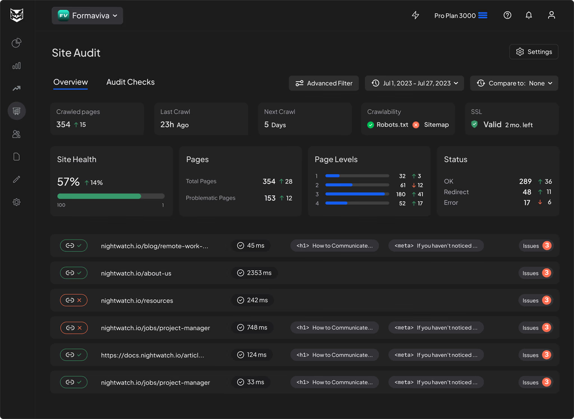Click link status badge for docs.nightwatch.io row

click(x=73, y=355)
